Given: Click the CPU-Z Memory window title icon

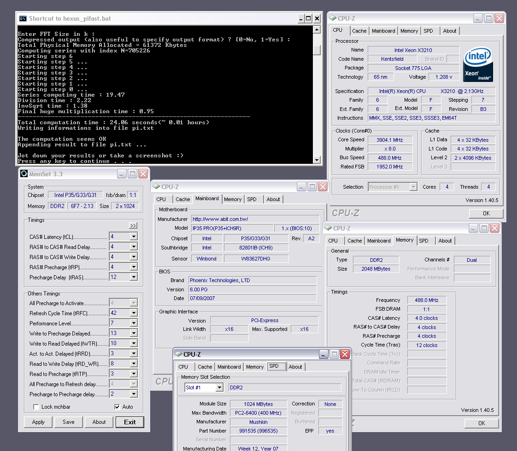Looking at the screenshot, I should pyautogui.click(x=328, y=228).
